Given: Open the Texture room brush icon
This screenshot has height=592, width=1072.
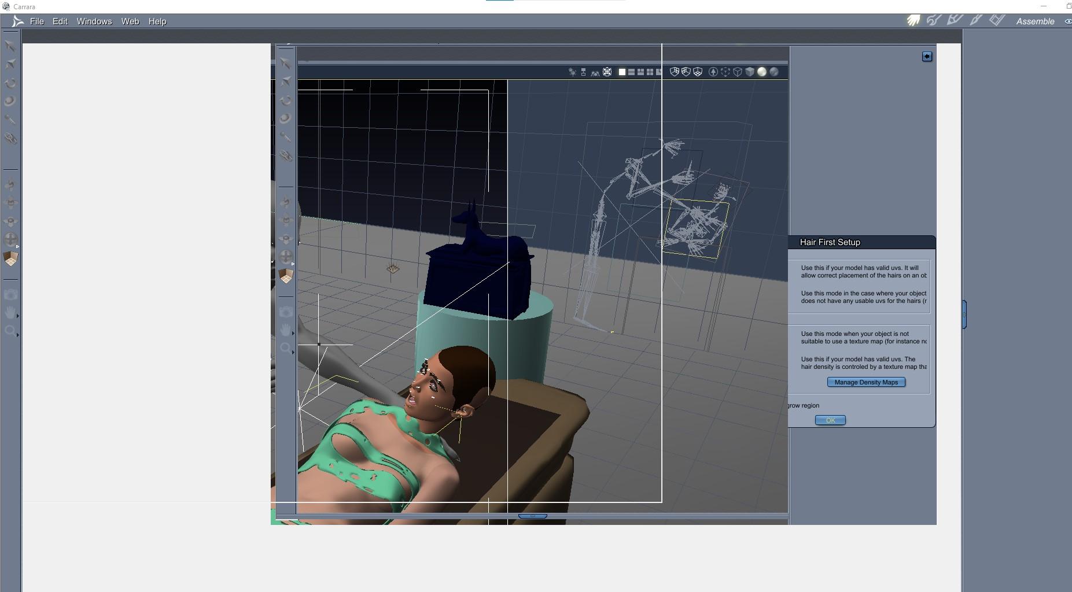Looking at the screenshot, I should (976, 21).
